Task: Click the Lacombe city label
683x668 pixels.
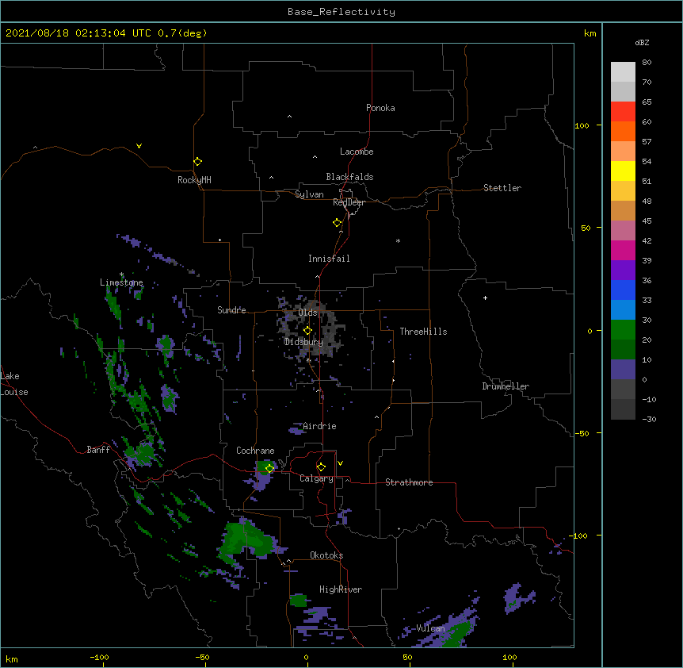Action: 357,152
